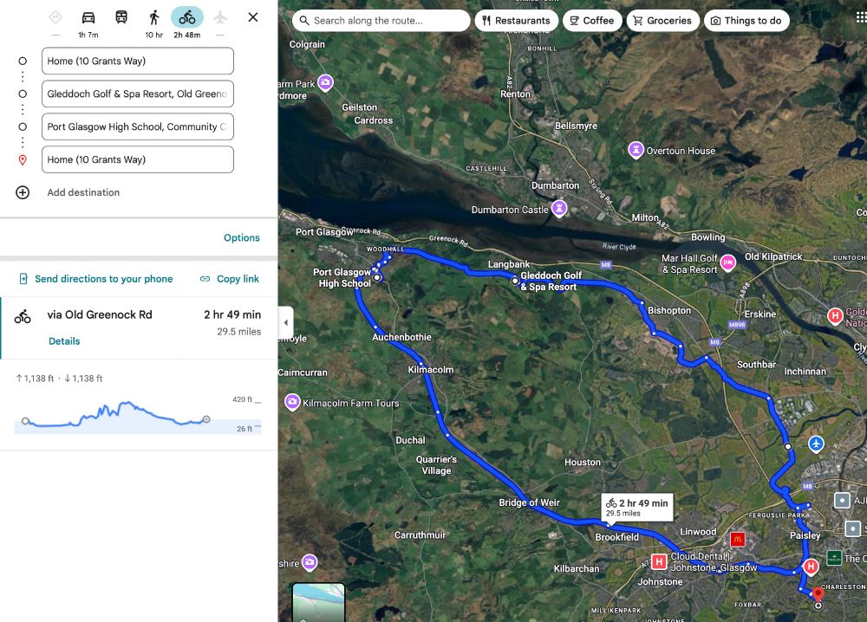Image resolution: width=867 pixels, height=622 pixels.
Task: Filter by Restaurants chip
Action: (516, 21)
